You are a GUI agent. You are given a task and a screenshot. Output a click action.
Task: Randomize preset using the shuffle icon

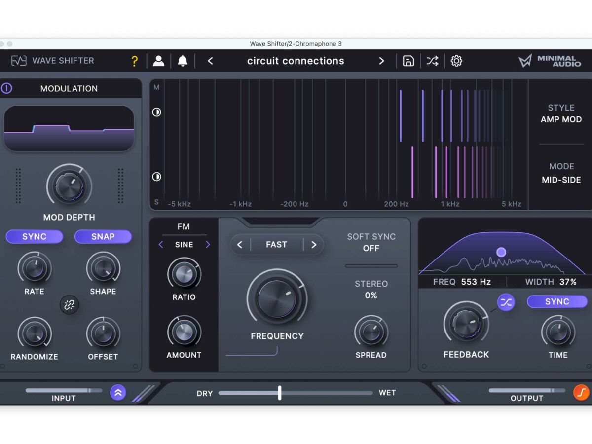[x=432, y=61]
